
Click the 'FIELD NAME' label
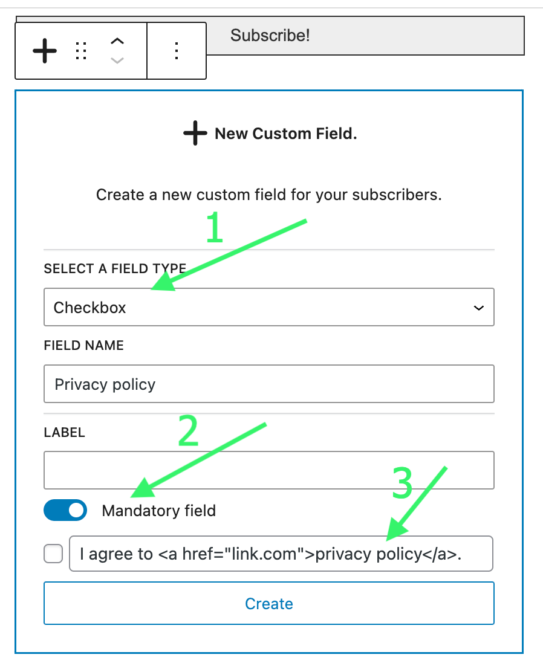point(83,346)
